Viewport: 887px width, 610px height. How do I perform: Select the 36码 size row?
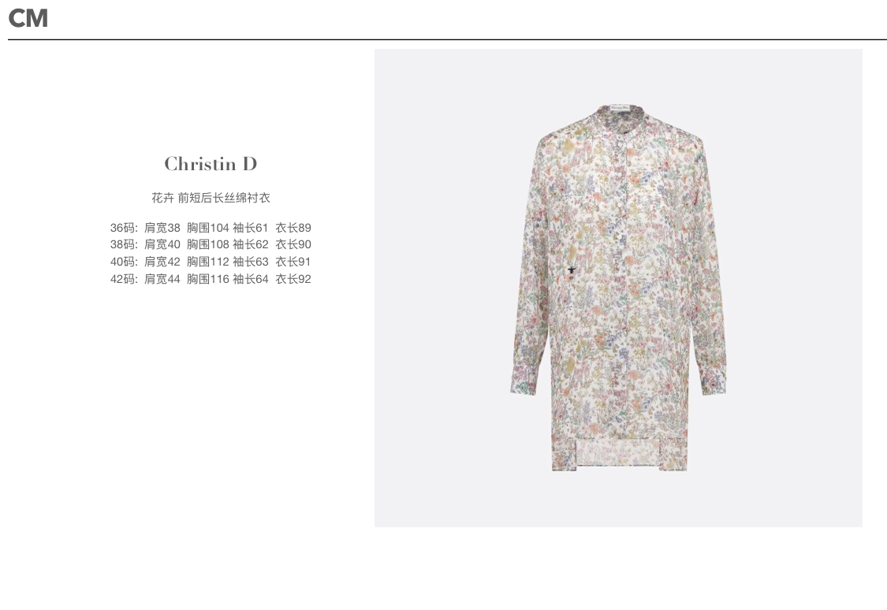click(x=211, y=228)
